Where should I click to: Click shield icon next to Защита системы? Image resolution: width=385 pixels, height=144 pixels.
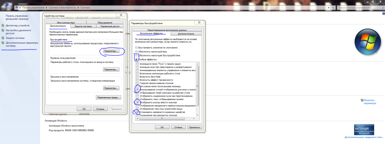click(3, 38)
